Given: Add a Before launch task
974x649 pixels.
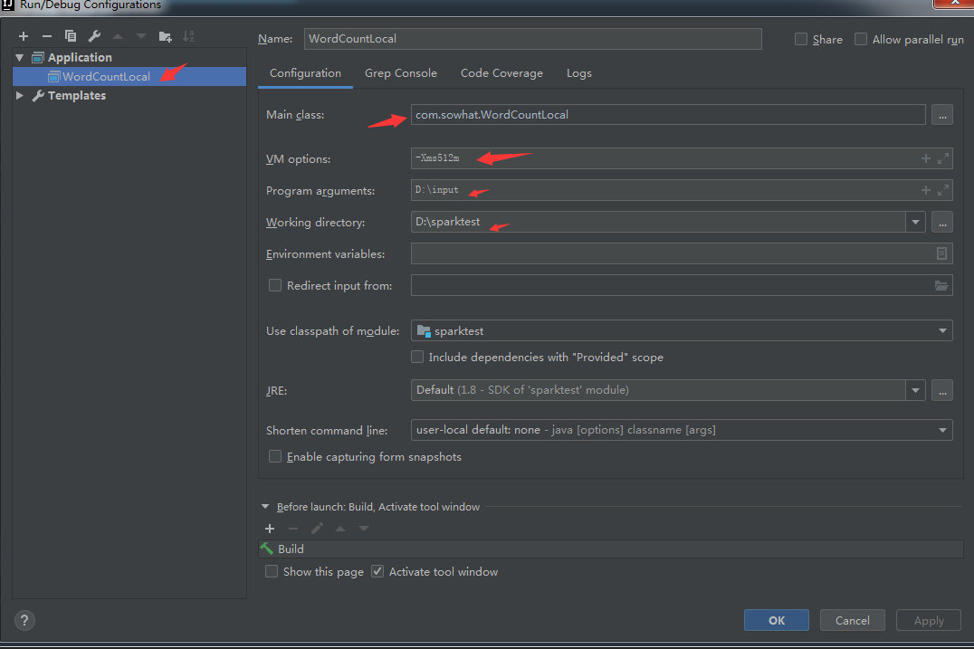Looking at the screenshot, I should [x=270, y=529].
